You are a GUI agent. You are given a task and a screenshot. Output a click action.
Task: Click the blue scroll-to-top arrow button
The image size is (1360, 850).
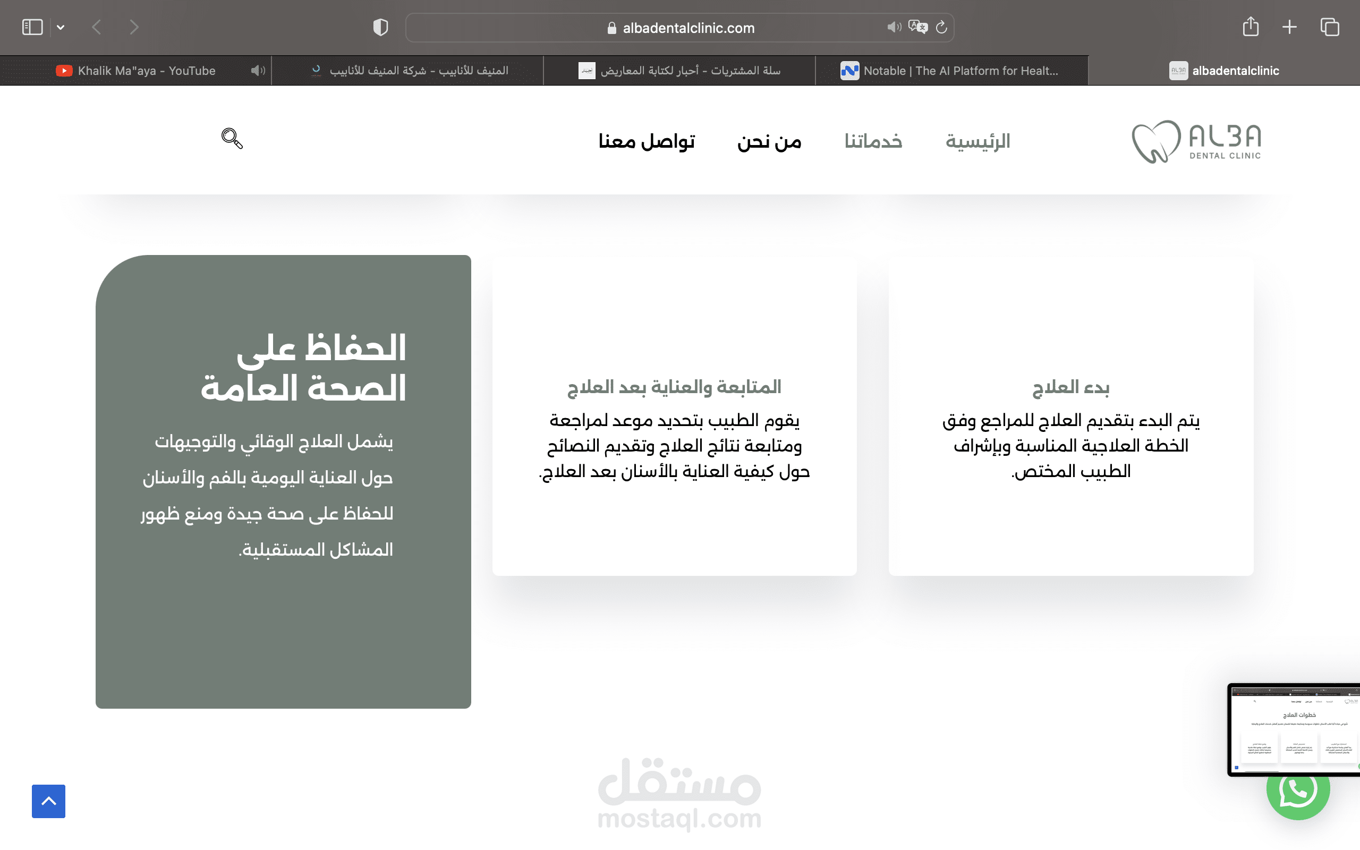coord(49,801)
